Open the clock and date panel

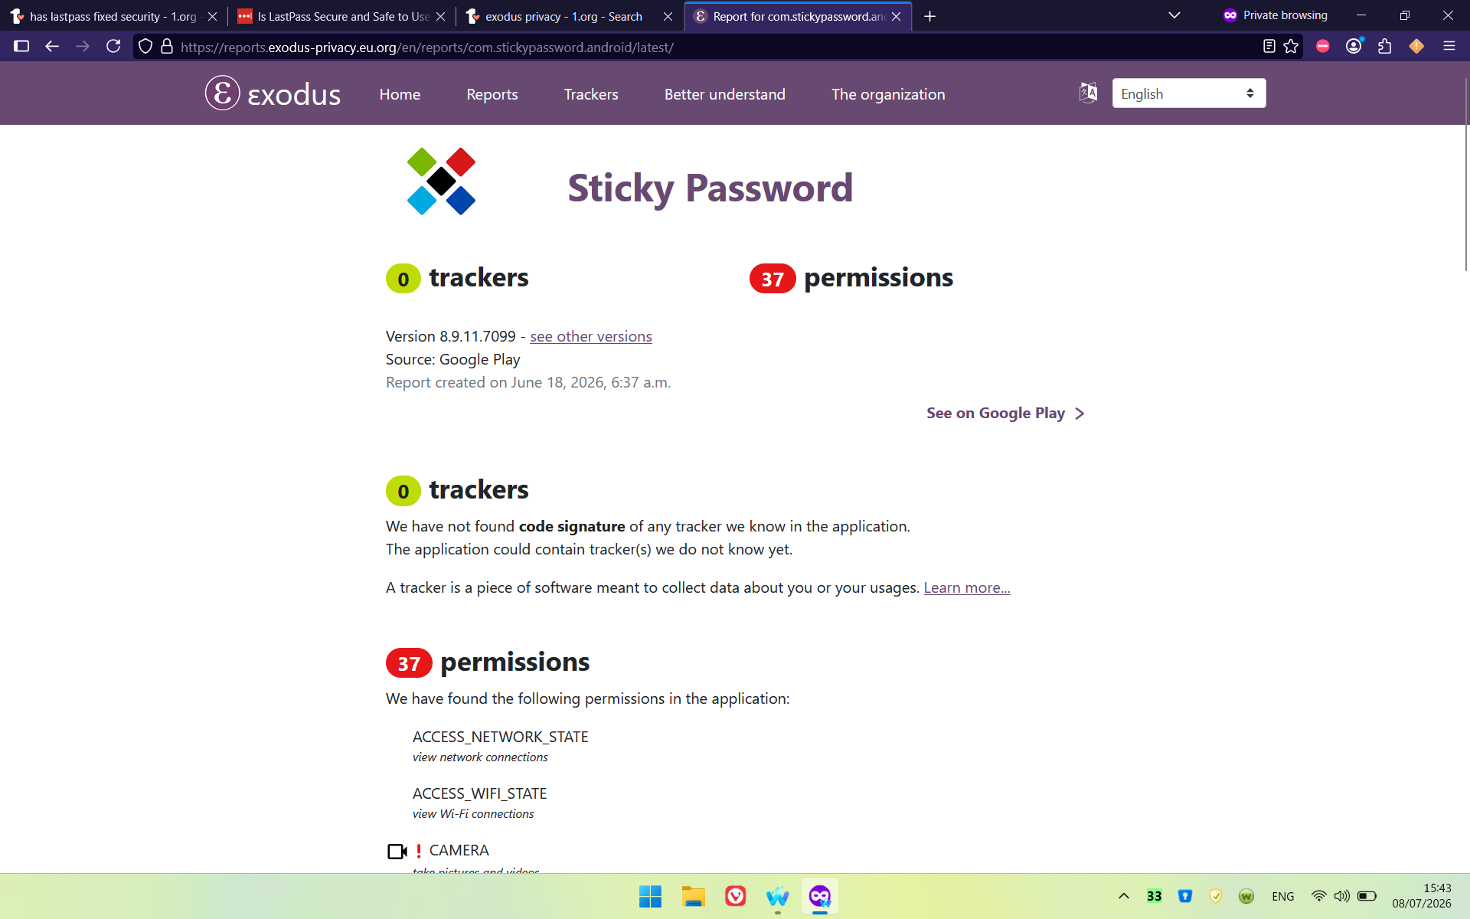click(x=1422, y=896)
